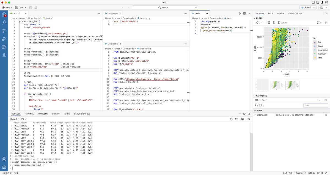330x175 pixels.
Task: Clear all plots in Plots pane
Action: tap(326, 22)
